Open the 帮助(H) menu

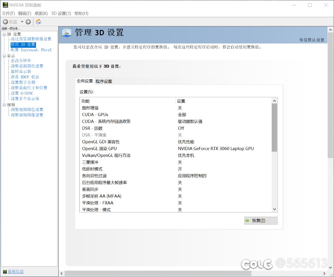(81, 13)
